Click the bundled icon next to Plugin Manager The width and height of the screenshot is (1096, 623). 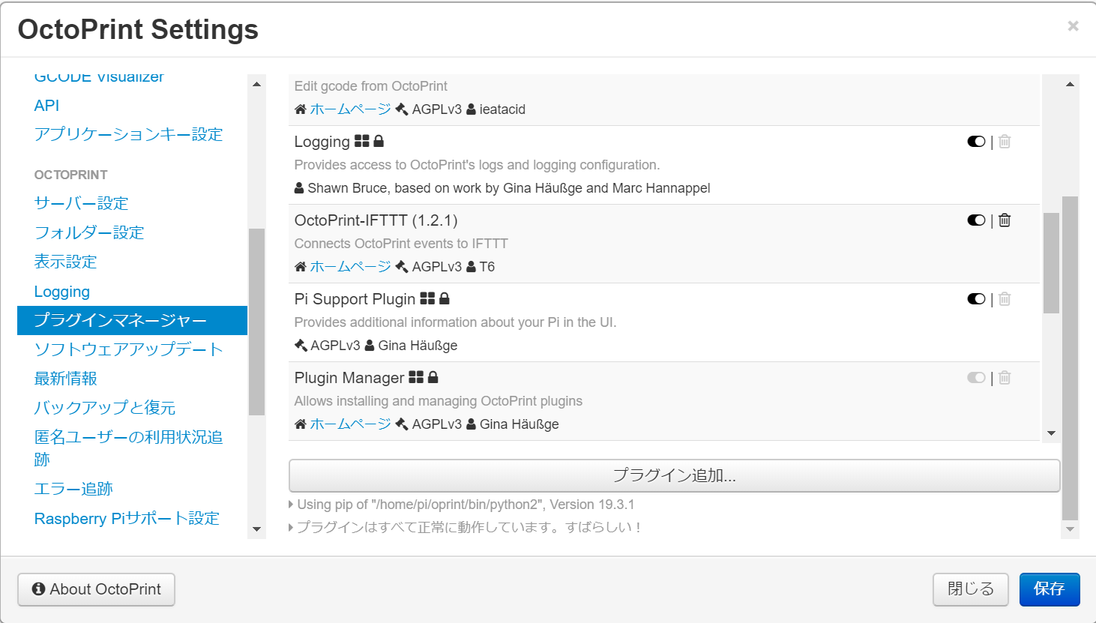pos(416,377)
